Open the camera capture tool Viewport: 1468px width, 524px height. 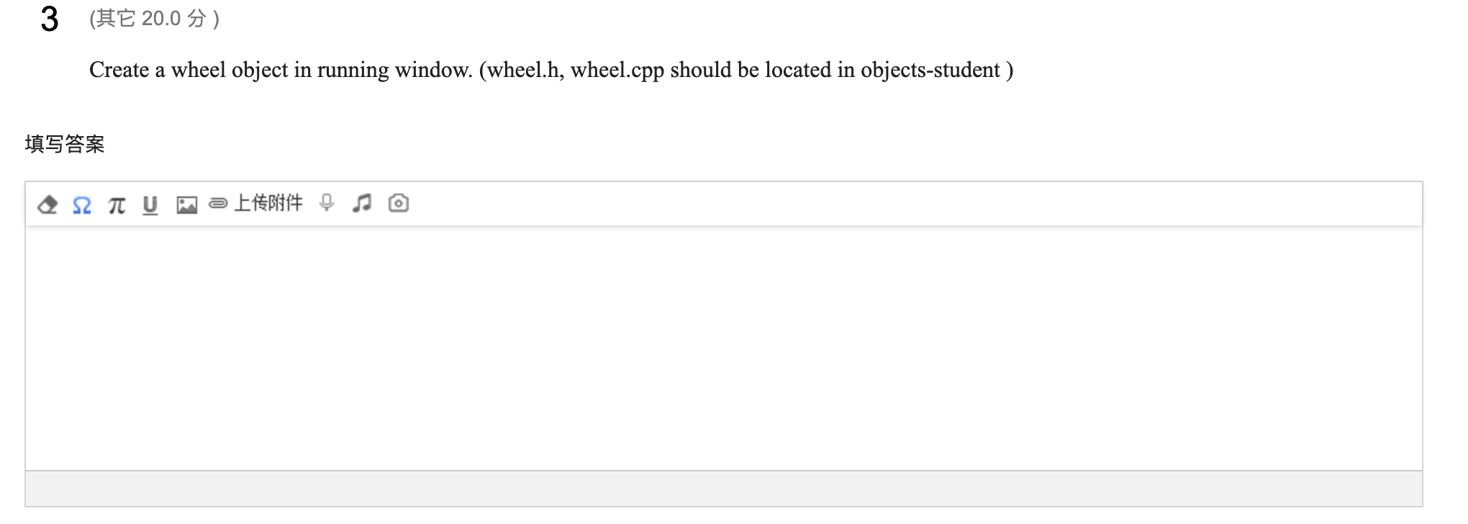[398, 203]
